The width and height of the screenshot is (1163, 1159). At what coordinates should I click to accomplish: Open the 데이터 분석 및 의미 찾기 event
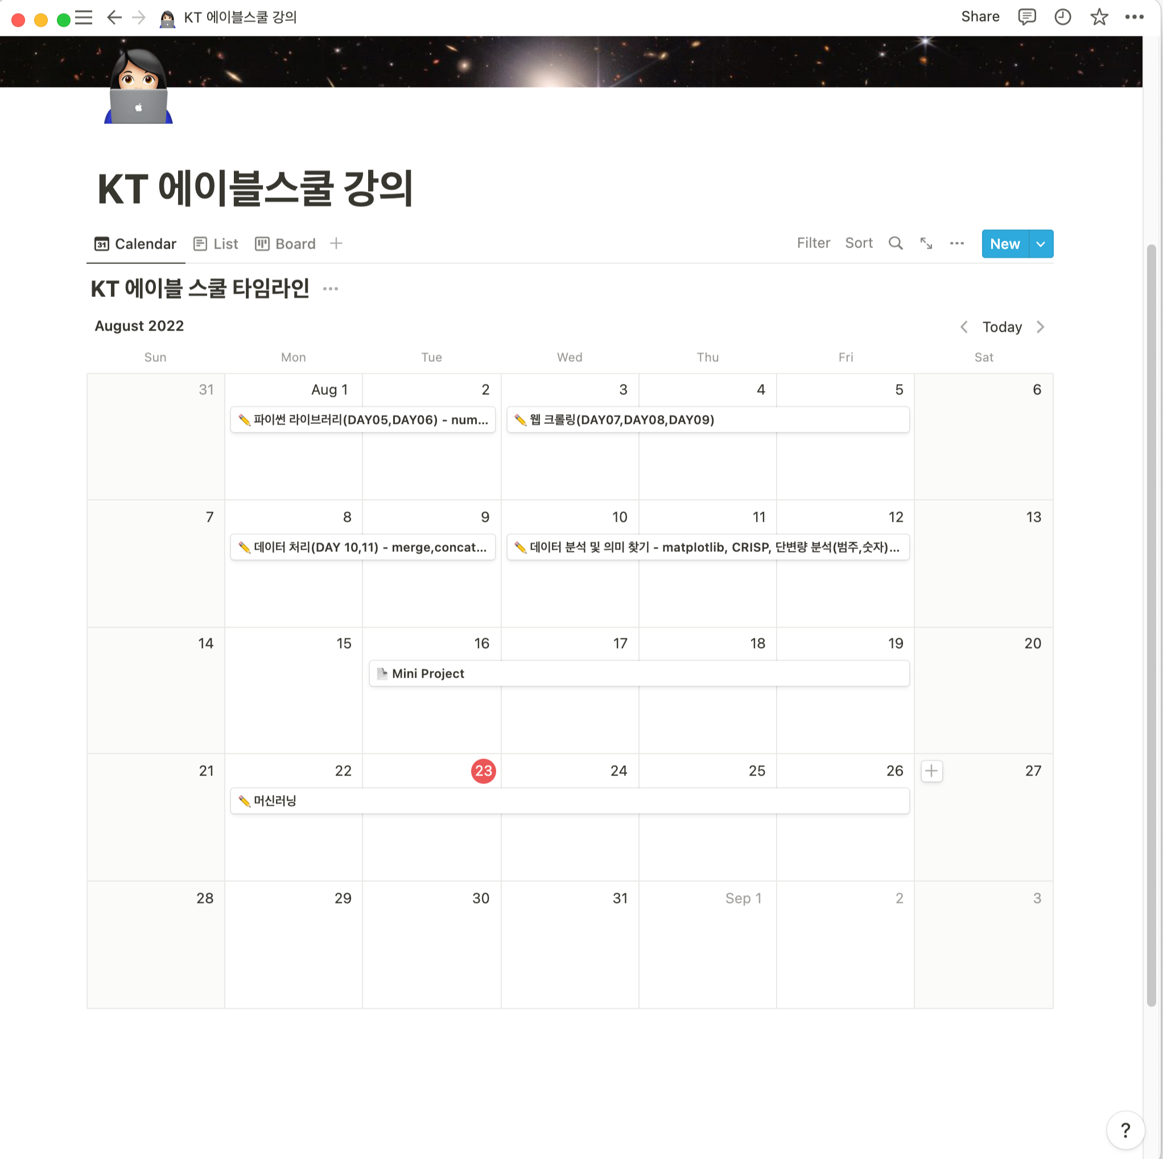708,547
